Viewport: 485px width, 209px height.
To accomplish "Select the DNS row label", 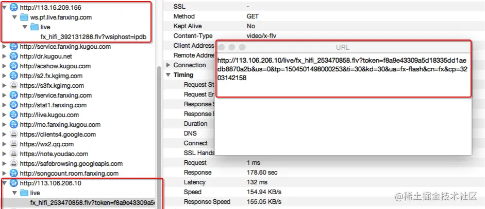I will (190, 134).
